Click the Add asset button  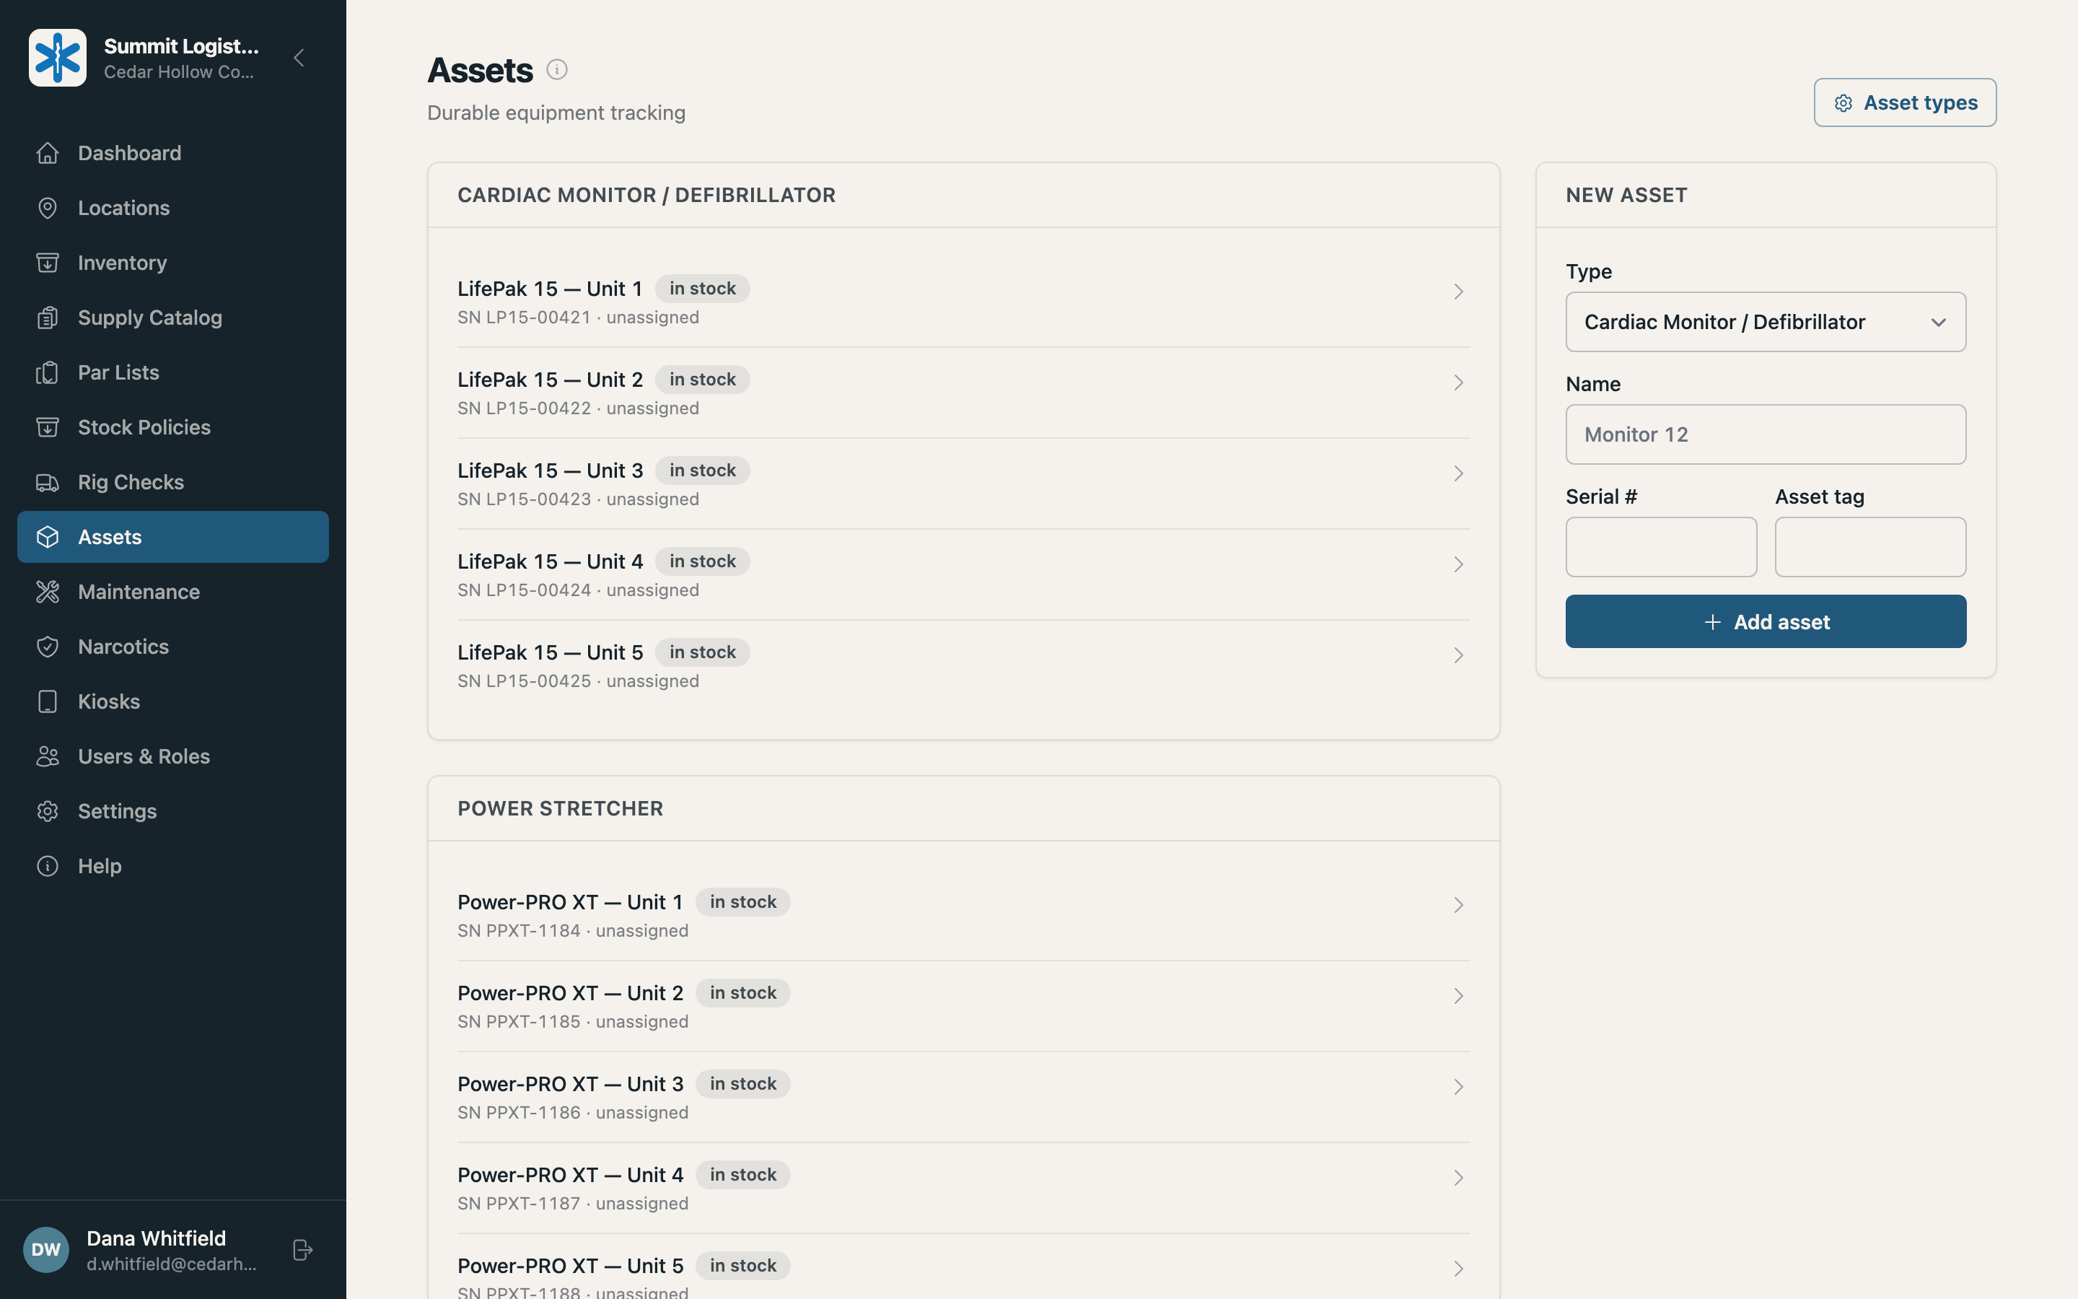click(1766, 621)
